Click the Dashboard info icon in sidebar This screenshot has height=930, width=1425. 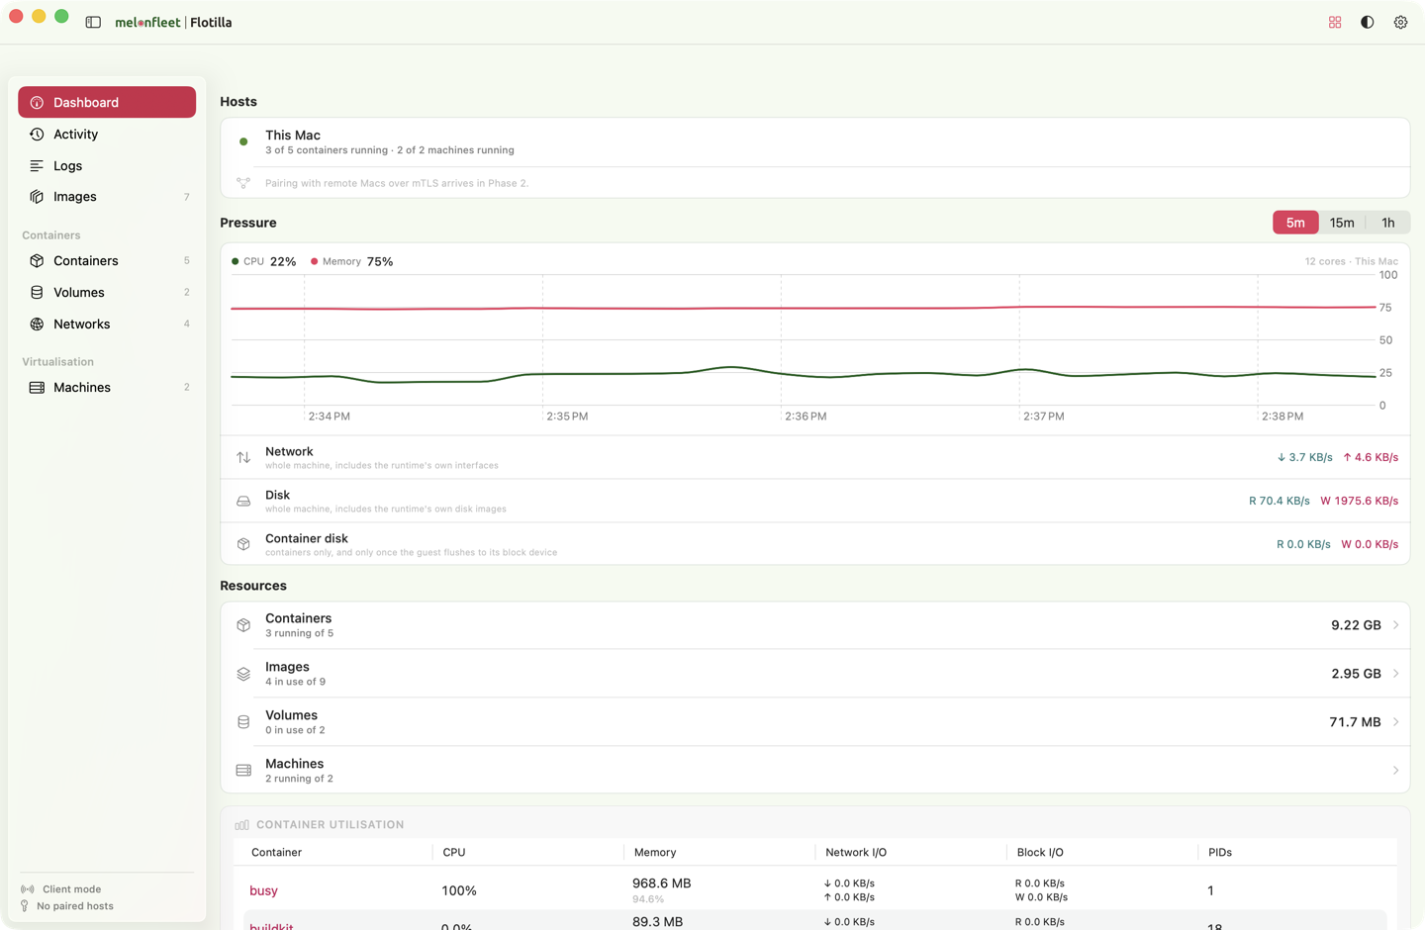click(x=37, y=103)
